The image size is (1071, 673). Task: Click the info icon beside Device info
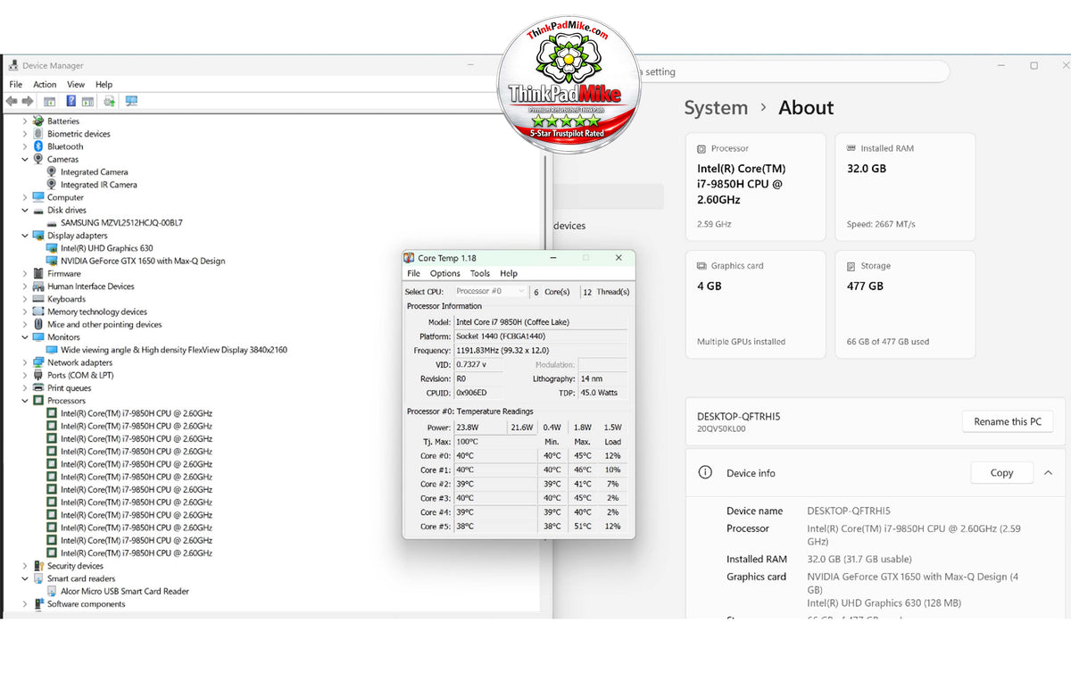(x=705, y=473)
